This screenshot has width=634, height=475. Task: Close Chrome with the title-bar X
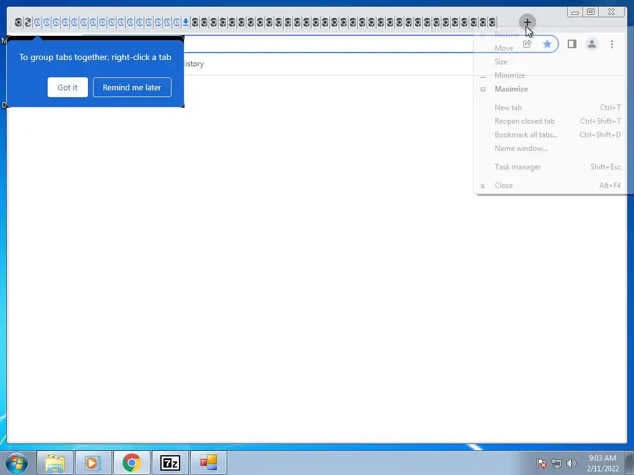pyautogui.click(x=612, y=12)
